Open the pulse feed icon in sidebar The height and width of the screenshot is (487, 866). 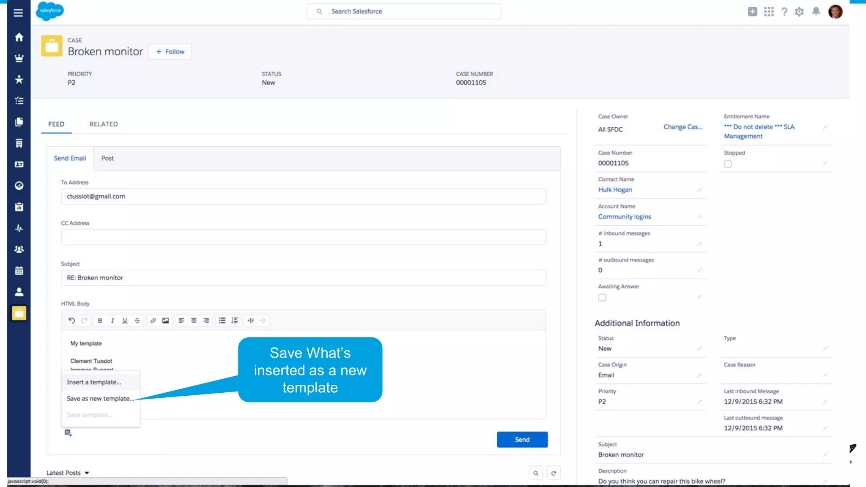19,228
